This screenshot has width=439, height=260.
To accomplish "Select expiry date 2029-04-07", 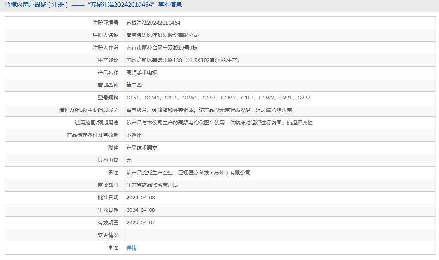I will [140, 223].
